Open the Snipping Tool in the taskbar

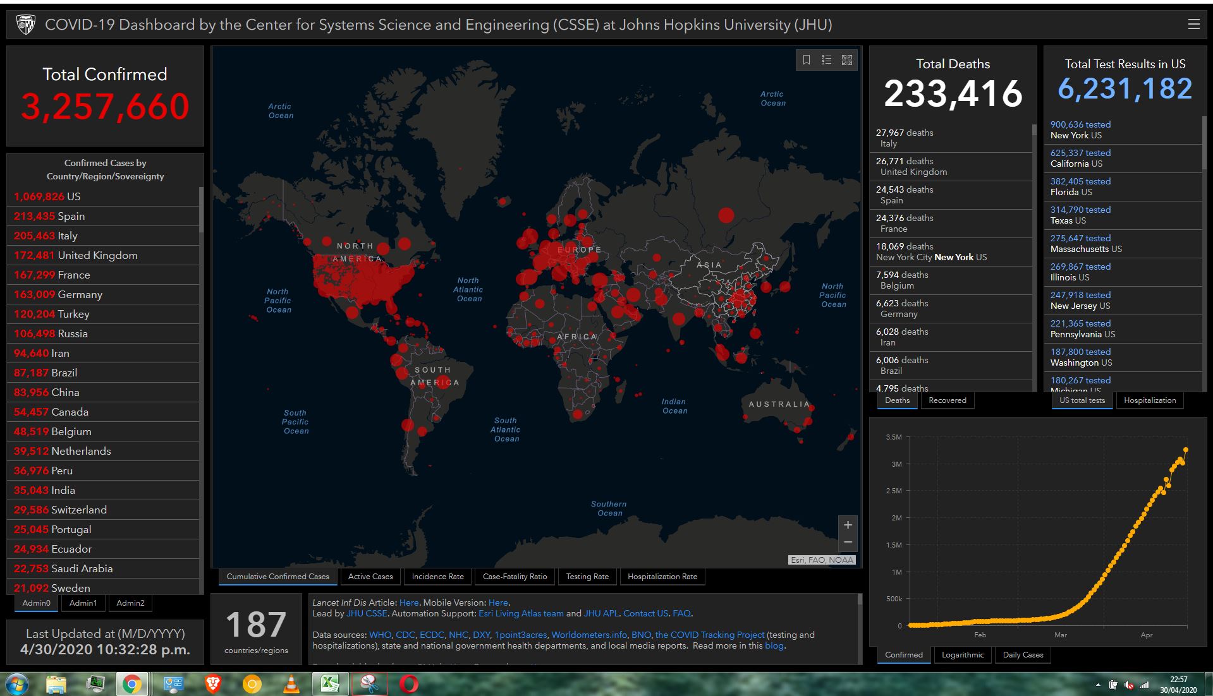point(370,684)
